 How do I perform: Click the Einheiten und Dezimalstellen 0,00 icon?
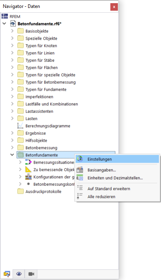tap(80, 177)
